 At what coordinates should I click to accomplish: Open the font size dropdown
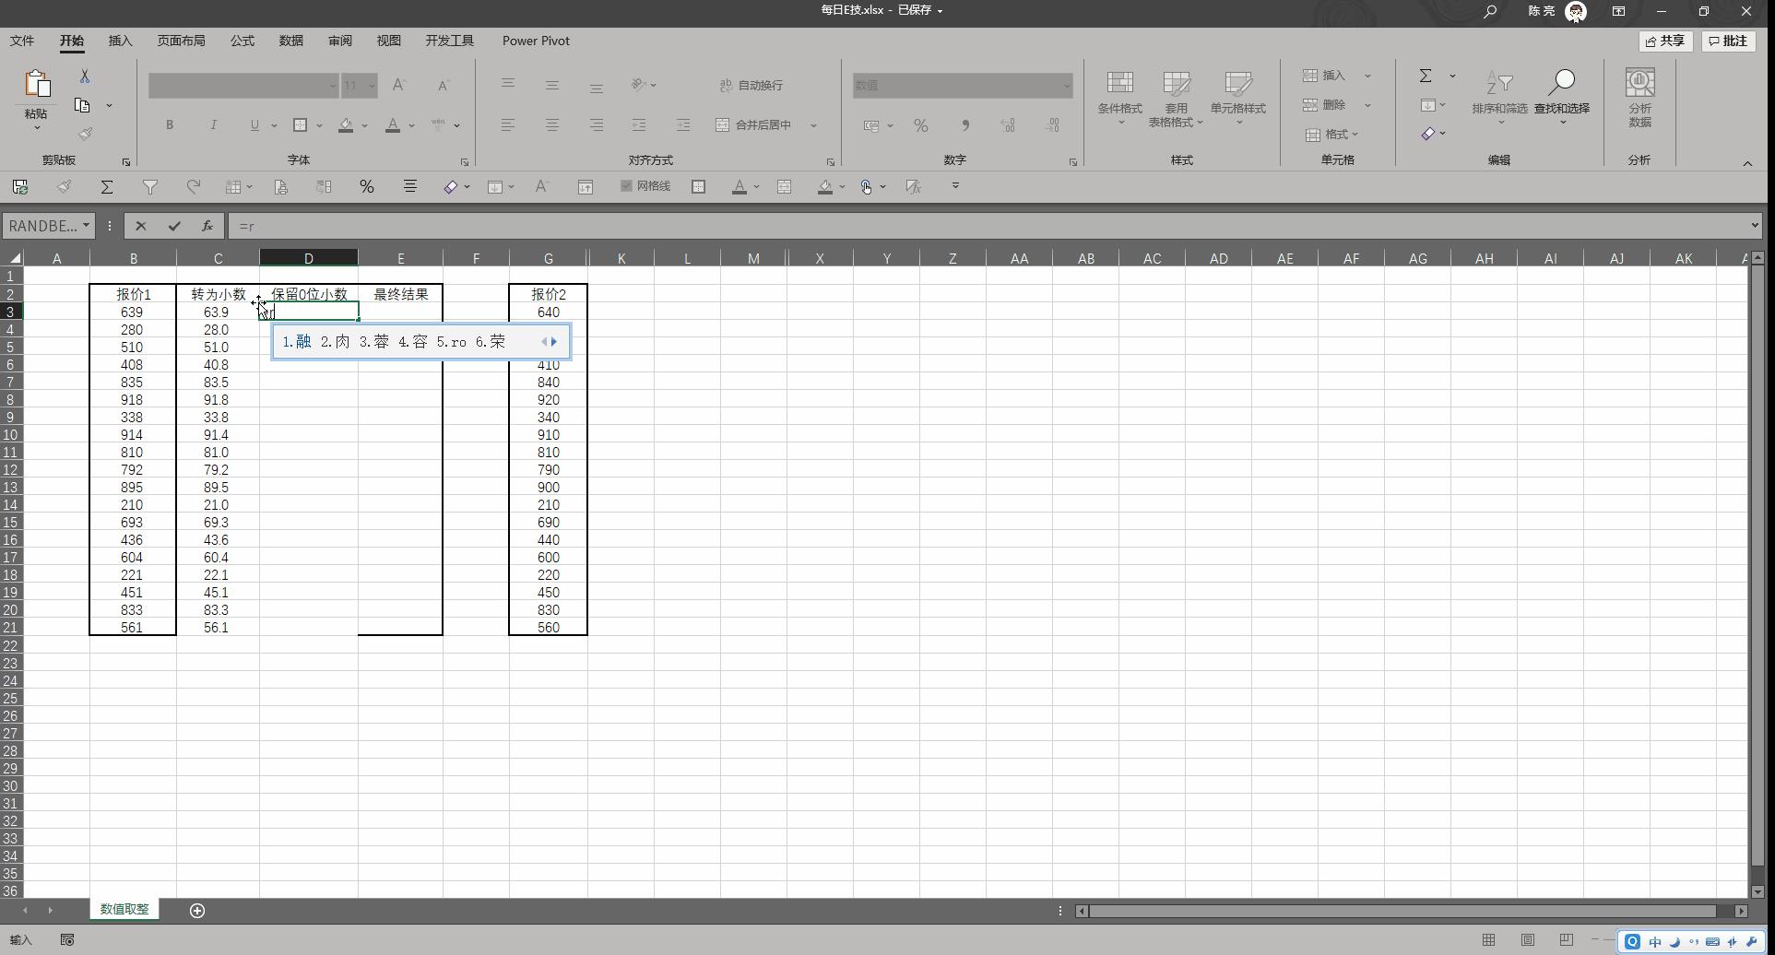tap(373, 85)
